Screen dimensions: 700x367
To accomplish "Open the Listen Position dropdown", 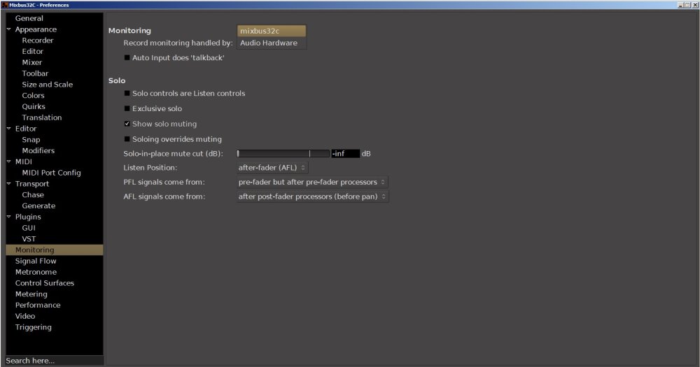I will click(272, 168).
